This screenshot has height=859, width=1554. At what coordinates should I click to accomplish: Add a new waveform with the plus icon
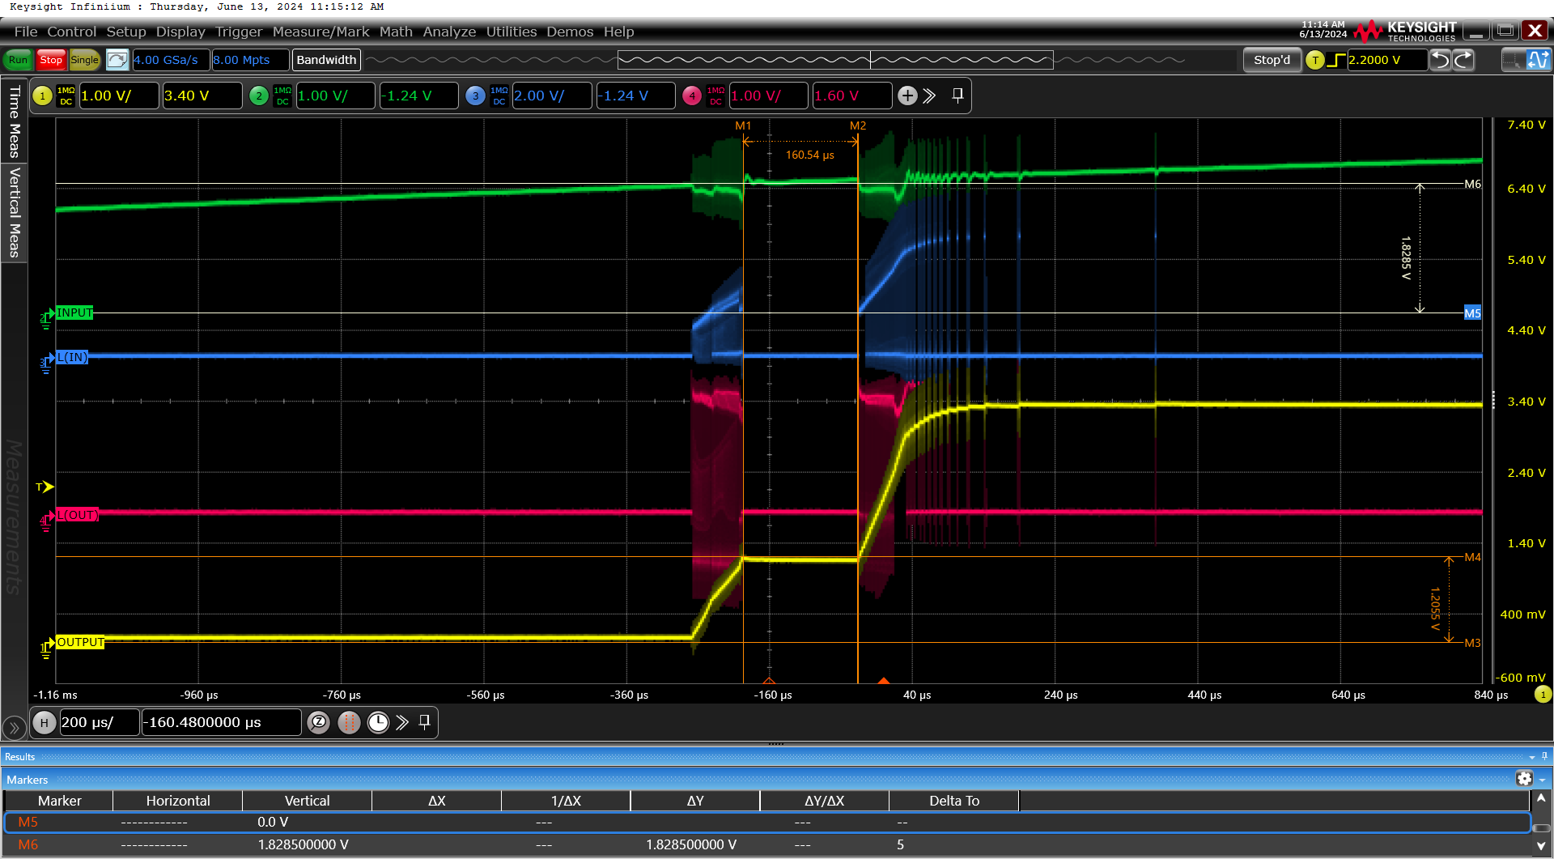(907, 96)
